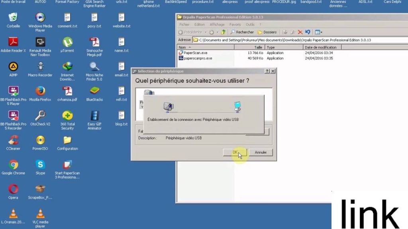Viewport: 408px width, 229px height.
Task: Open Renault Media Nav Toolbox icon
Action: [x=40, y=42]
